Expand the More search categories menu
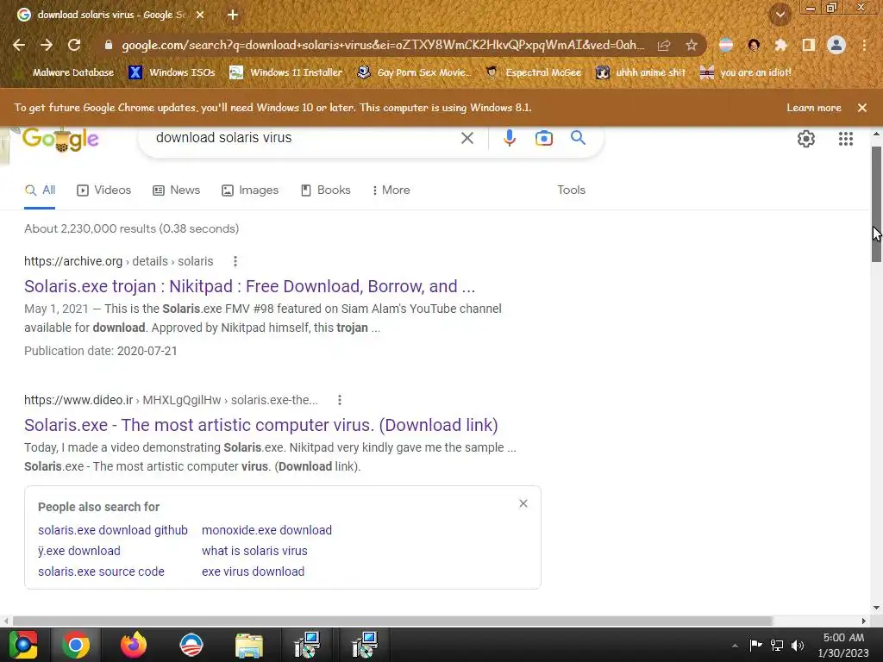This screenshot has width=883, height=662. click(391, 190)
